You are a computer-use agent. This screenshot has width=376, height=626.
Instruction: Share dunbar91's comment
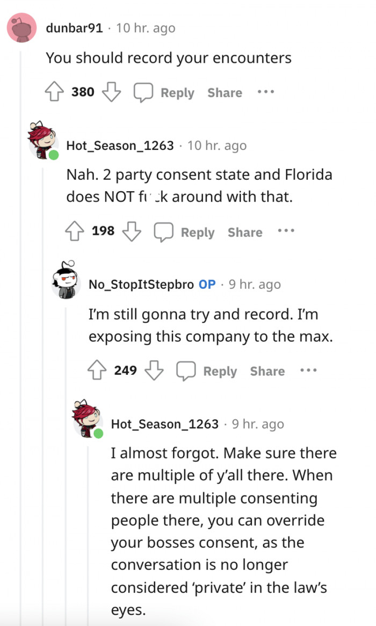tap(225, 93)
